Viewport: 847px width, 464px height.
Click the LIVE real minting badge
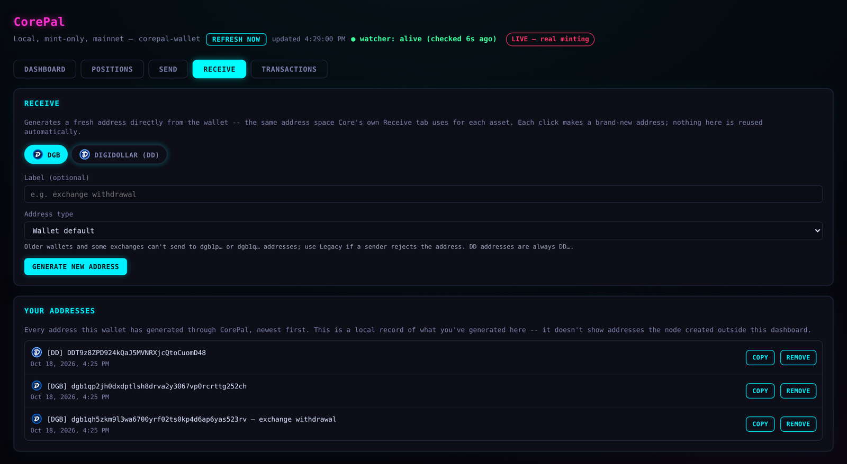(x=550, y=39)
